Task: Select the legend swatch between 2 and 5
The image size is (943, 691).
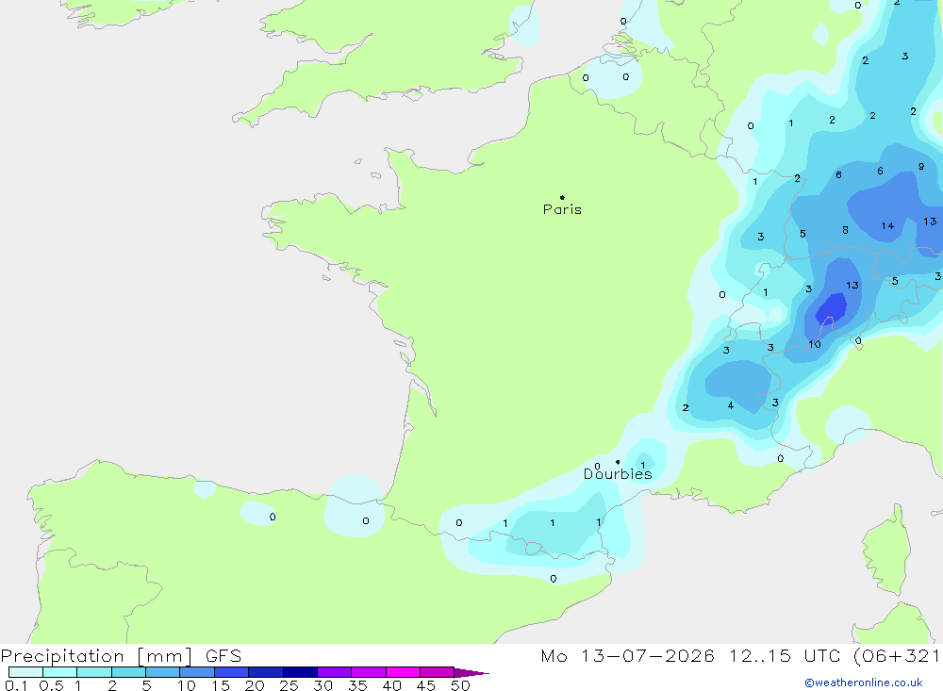Action: click(128, 672)
